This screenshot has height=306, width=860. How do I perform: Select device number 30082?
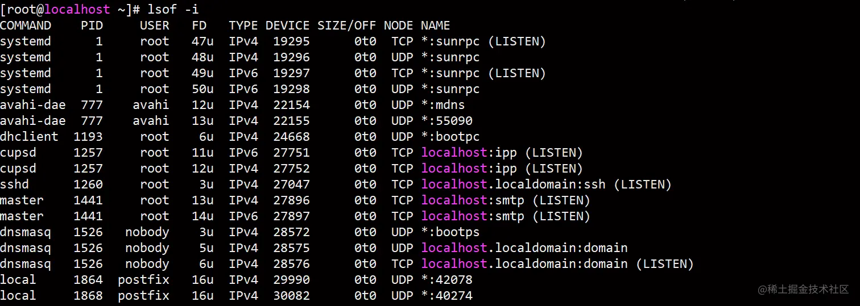click(x=291, y=296)
